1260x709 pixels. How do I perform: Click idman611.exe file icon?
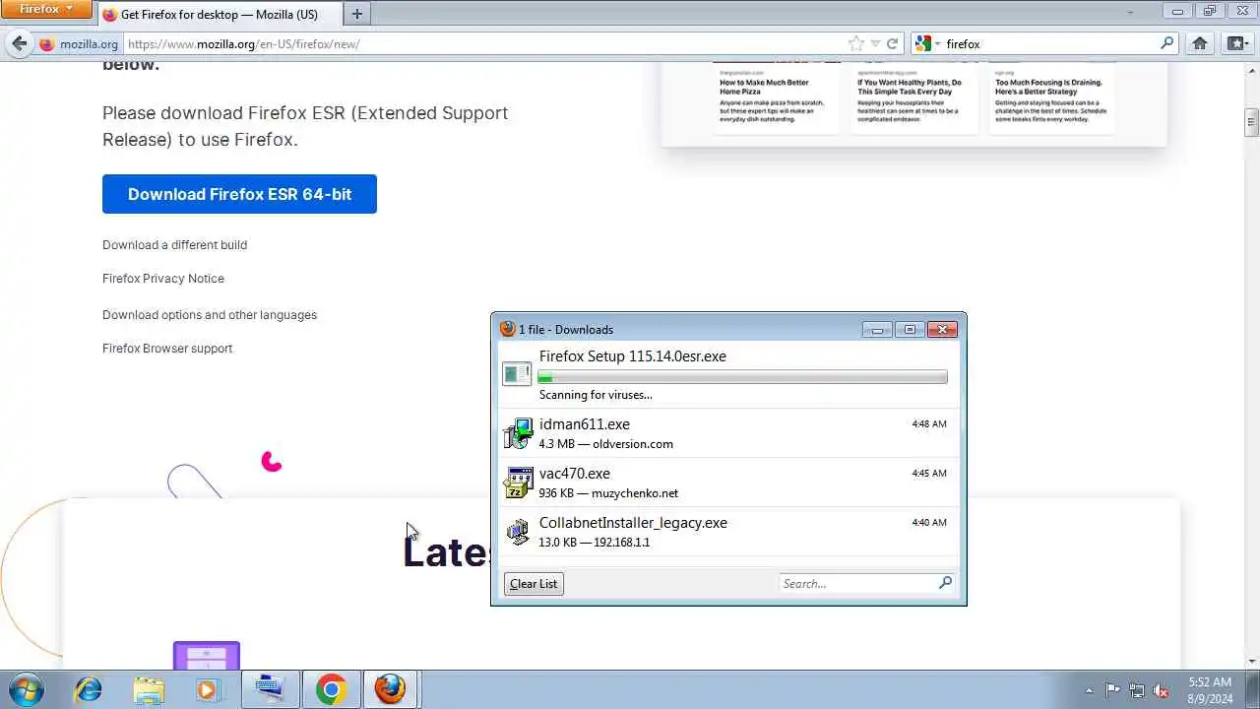[518, 433]
